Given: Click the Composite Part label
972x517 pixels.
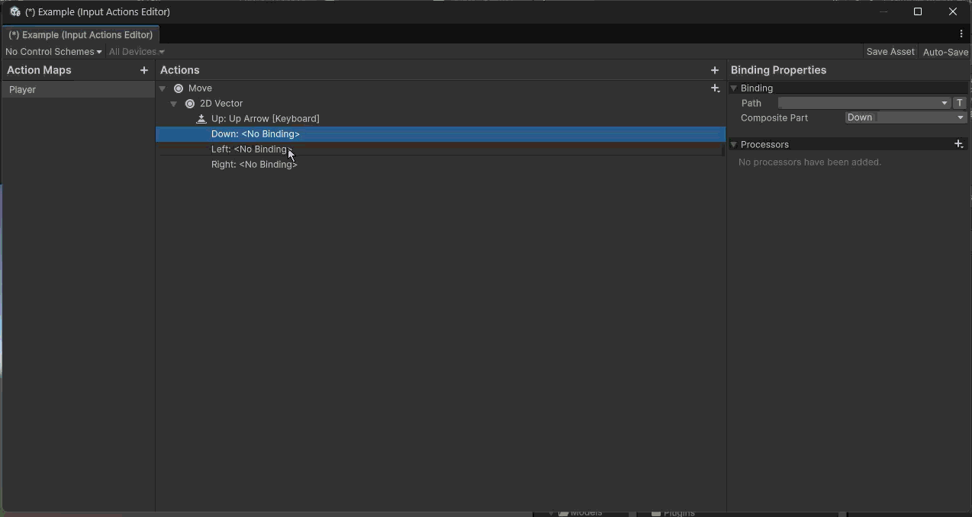Looking at the screenshot, I should coord(774,118).
